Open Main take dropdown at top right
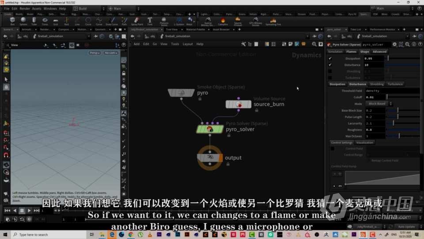This screenshot has width=424, height=239. (x=392, y=8)
